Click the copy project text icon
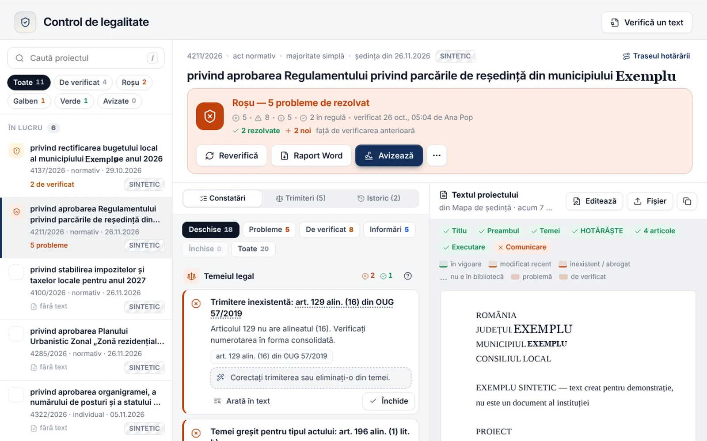 pyautogui.click(x=687, y=201)
